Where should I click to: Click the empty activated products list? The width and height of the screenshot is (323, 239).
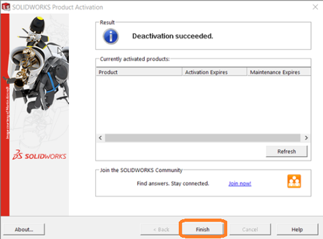click(x=204, y=105)
